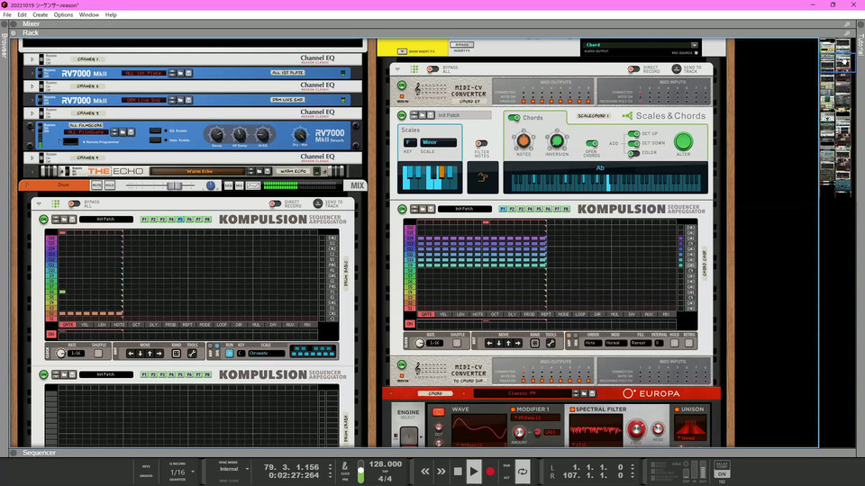Fold the right Combinator with the triangle

click(397, 69)
